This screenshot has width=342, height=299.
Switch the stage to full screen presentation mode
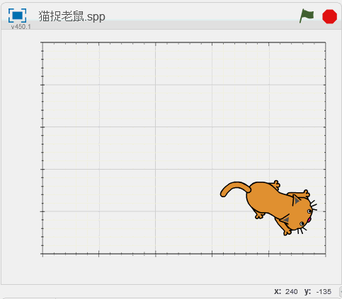point(17,16)
